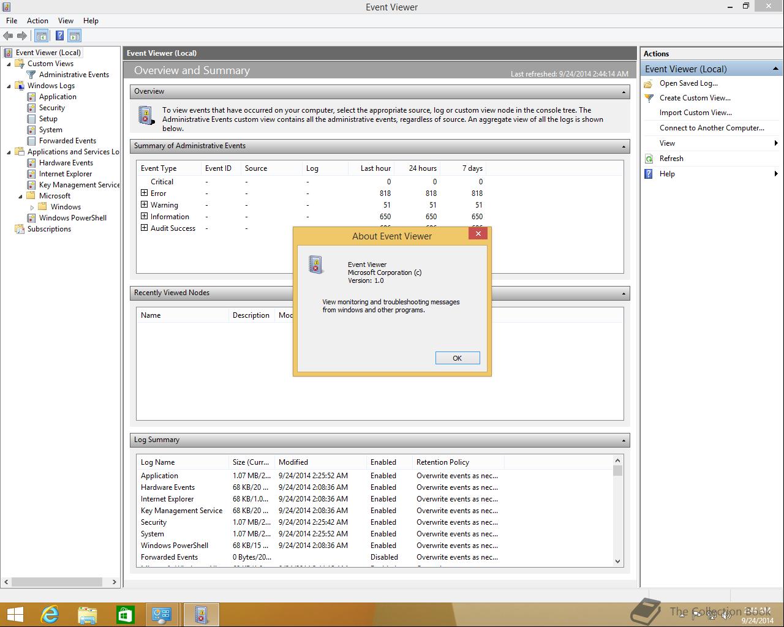The image size is (784, 627).
Task: Open the File menu
Action: click(12, 20)
